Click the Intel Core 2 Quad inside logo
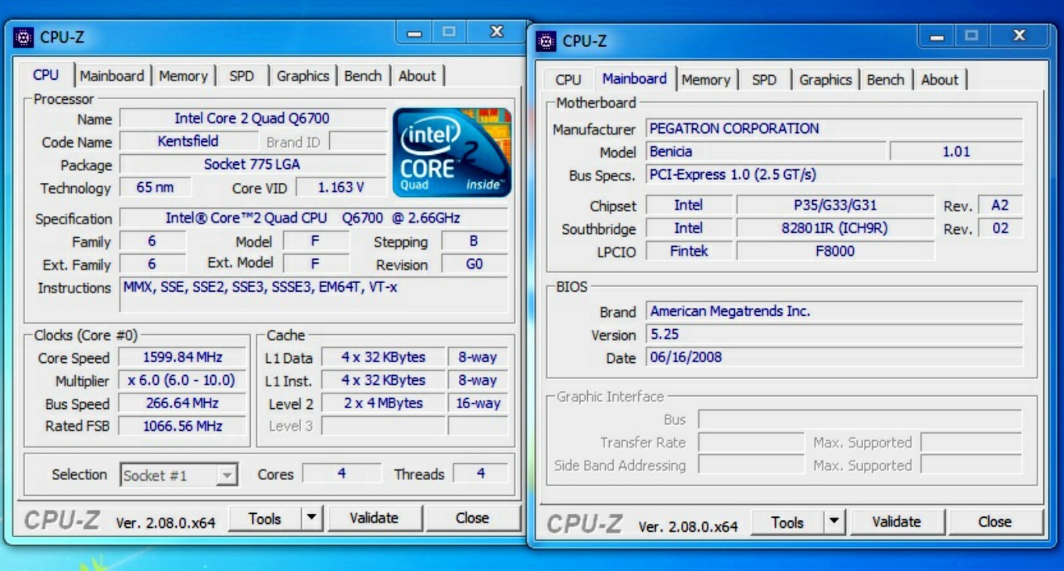Image resolution: width=1064 pixels, height=571 pixels. (452, 152)
